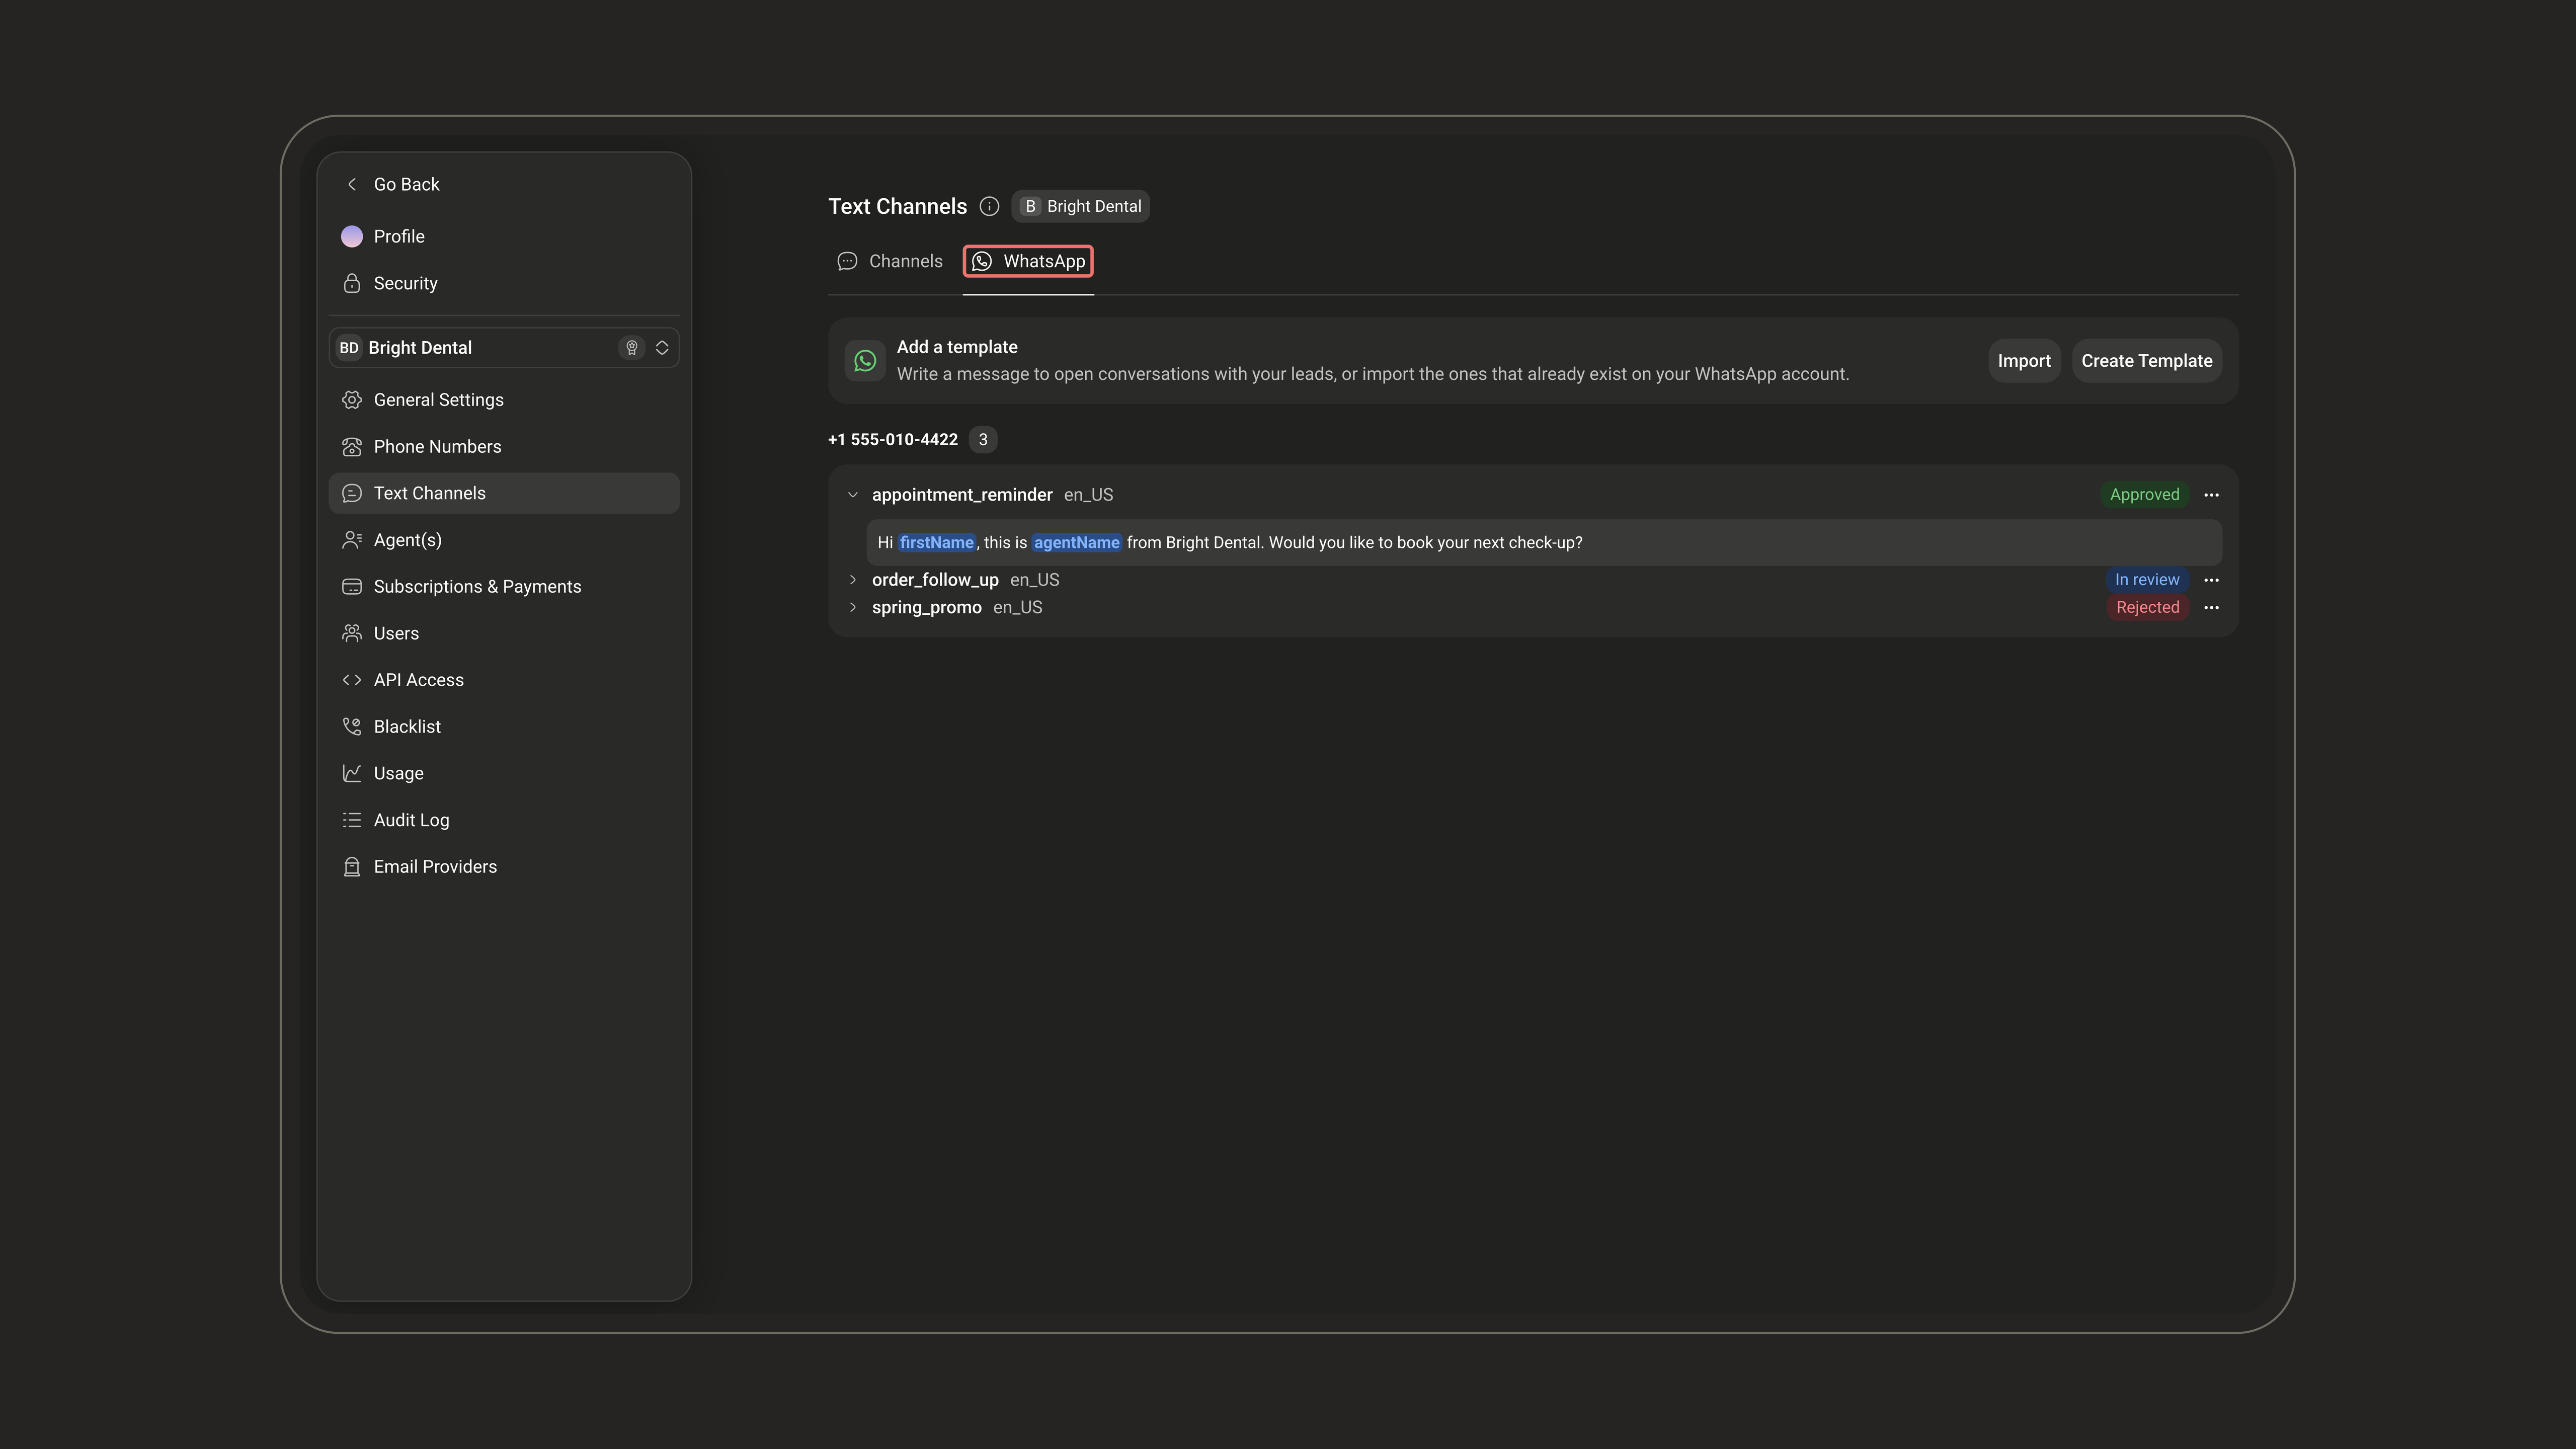Click the Add a template heading
Screen dimensions: 2576x1449
click(x=957, y=347)
